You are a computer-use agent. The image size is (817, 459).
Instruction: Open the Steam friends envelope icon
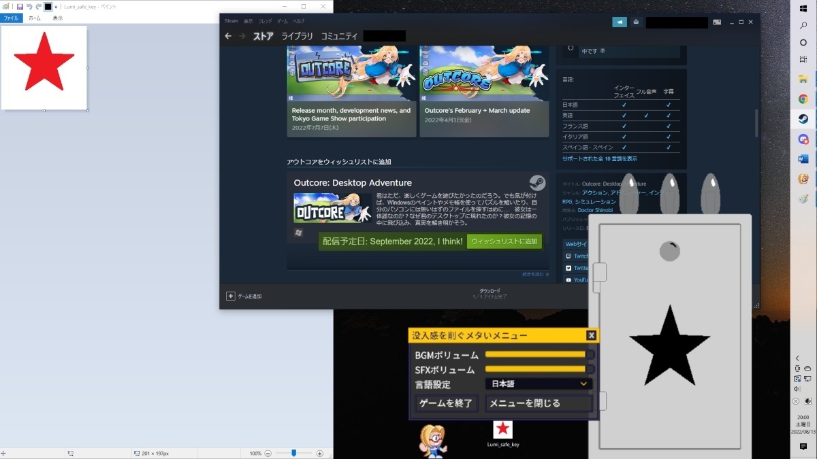(636, 22)
